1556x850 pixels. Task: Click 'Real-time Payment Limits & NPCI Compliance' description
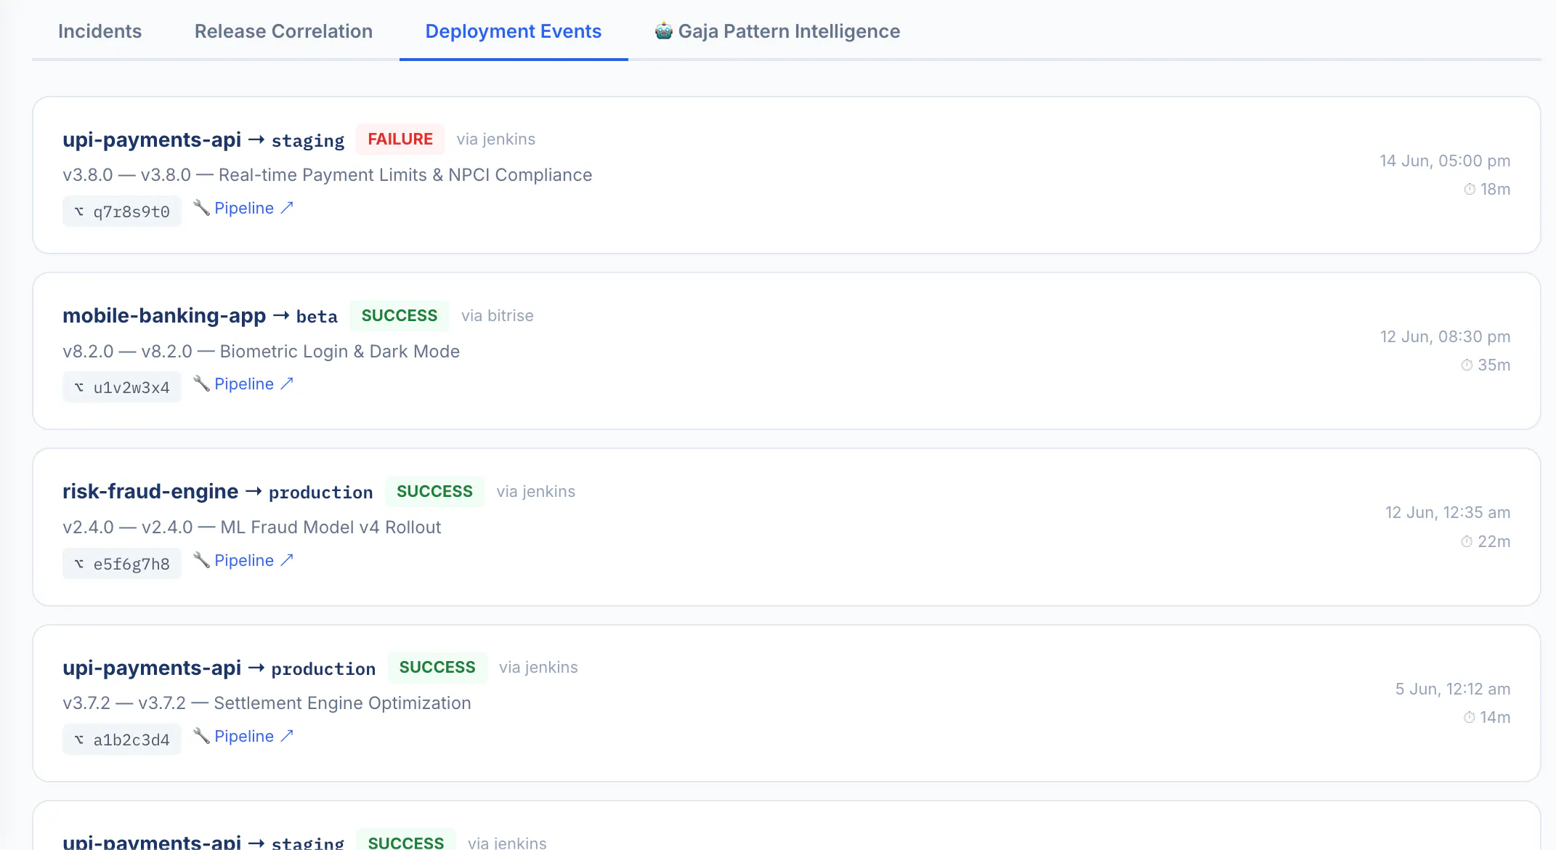pos(405,175)
